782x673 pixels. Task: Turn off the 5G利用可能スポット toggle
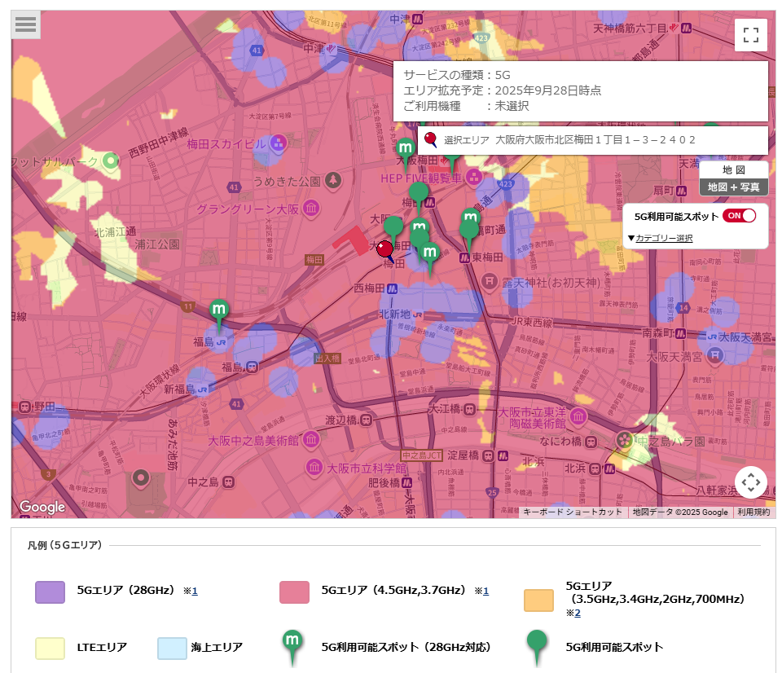click(x=740, y=216)
